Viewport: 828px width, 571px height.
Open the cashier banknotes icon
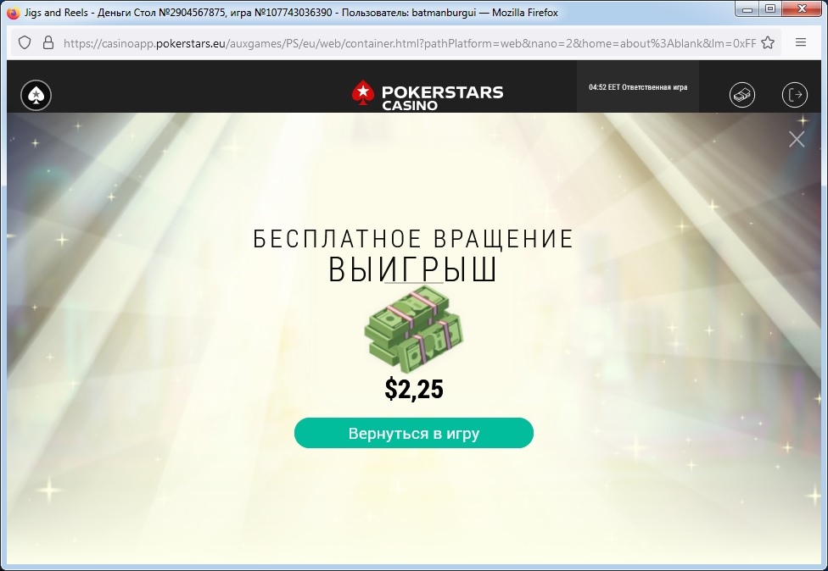pos(742,95)
